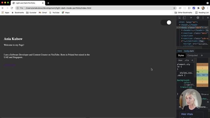
Task: Click the faint purple link below bio
Action: click(x=10, y=65)
